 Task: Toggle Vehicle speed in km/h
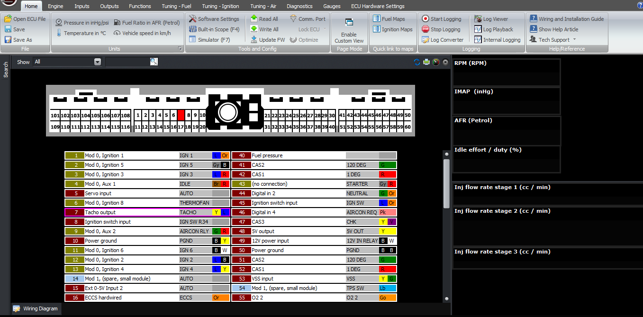pyautogui.click(x=142, y=33)
